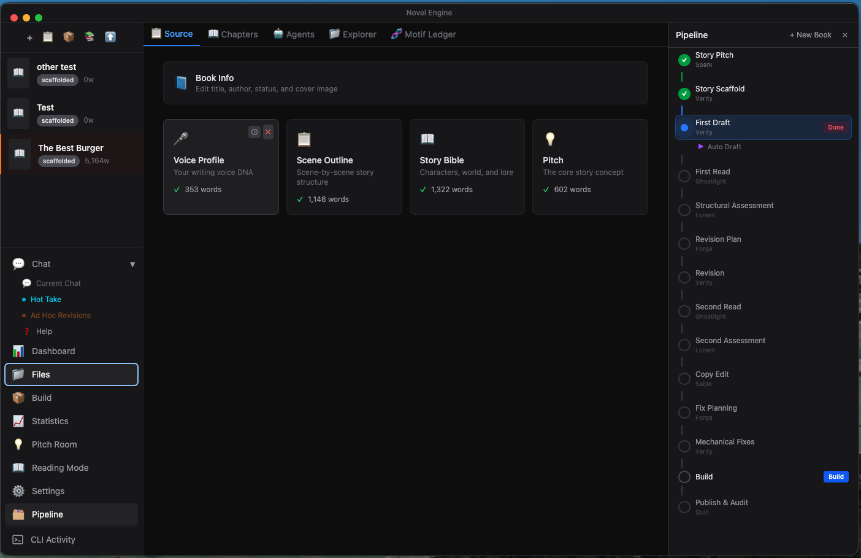Click the blue book icon beside Book Info

181,83
